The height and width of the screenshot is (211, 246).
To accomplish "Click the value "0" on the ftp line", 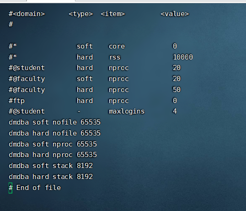I will point(175,101).
